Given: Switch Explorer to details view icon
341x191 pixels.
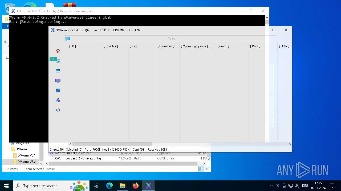Looking at the screenshot, I should point(201,169).
